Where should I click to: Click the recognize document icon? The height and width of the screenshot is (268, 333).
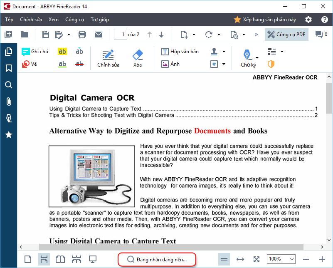[234, 35]
